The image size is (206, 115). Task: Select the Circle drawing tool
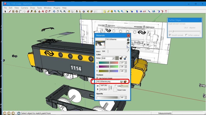click(17, 11)
